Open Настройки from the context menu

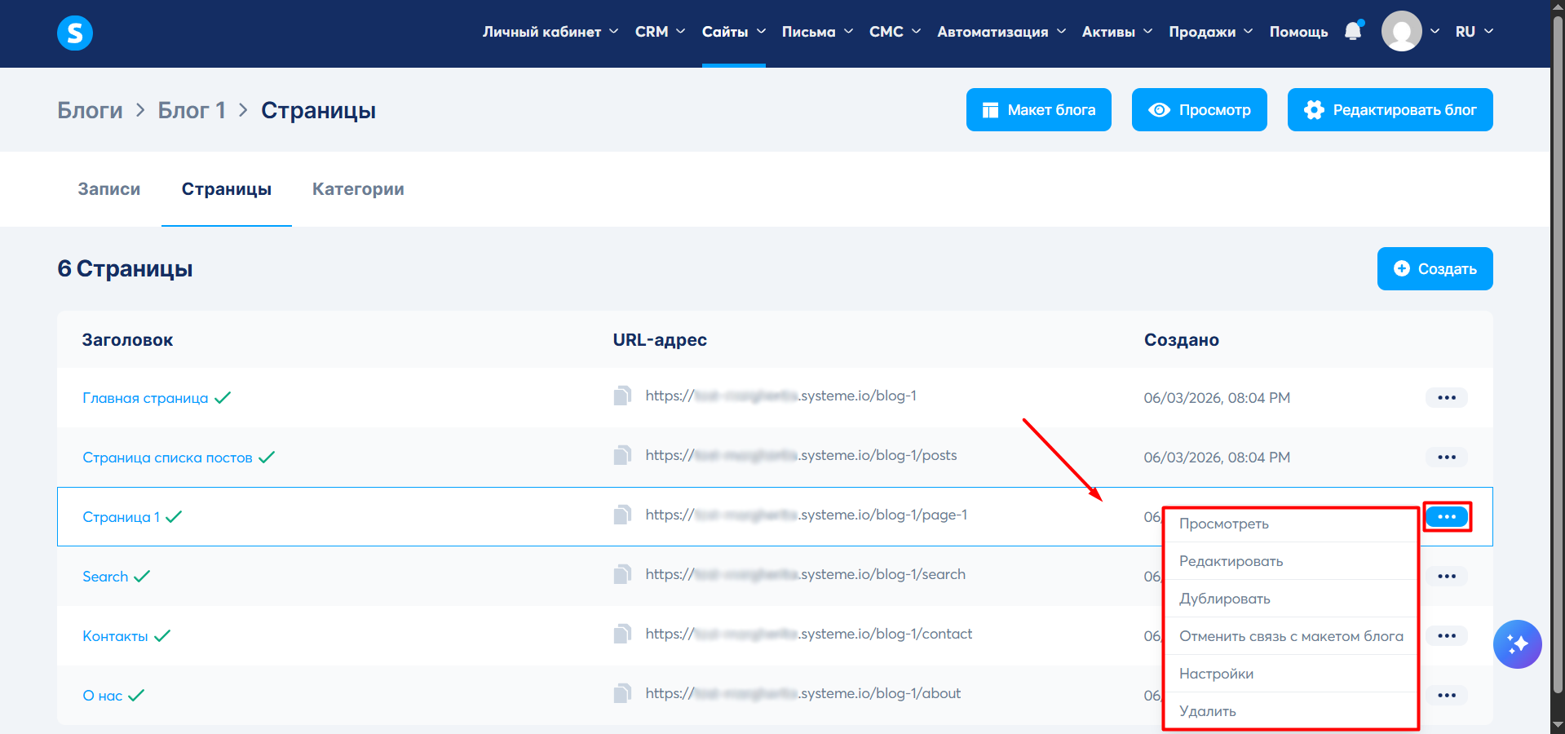pos(1290,674)
